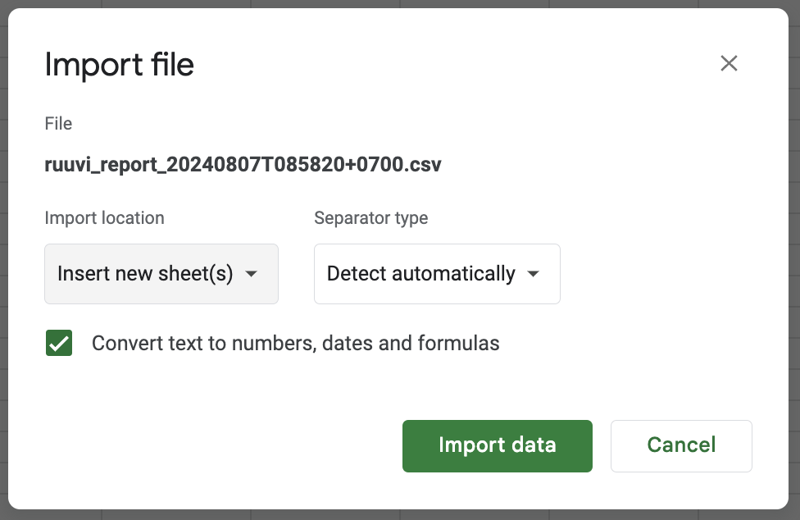
Task: Select the ruuvi_report csv file name text
Action: 243,164
